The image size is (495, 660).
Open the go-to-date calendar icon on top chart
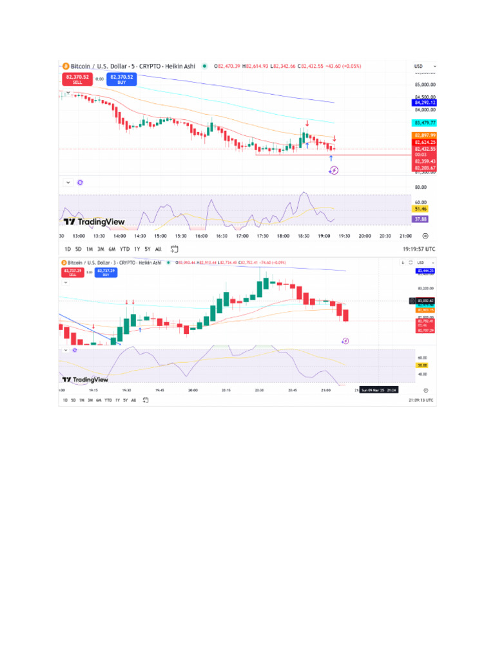174,248
